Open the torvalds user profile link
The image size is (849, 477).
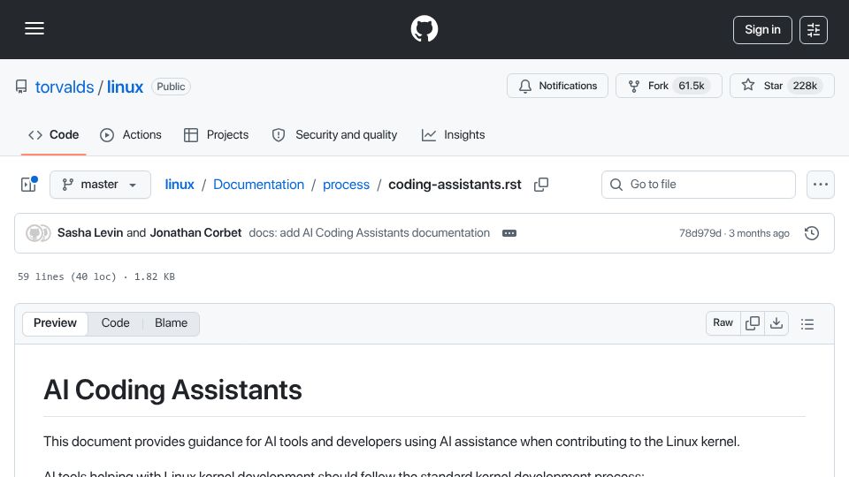point(65,87)
